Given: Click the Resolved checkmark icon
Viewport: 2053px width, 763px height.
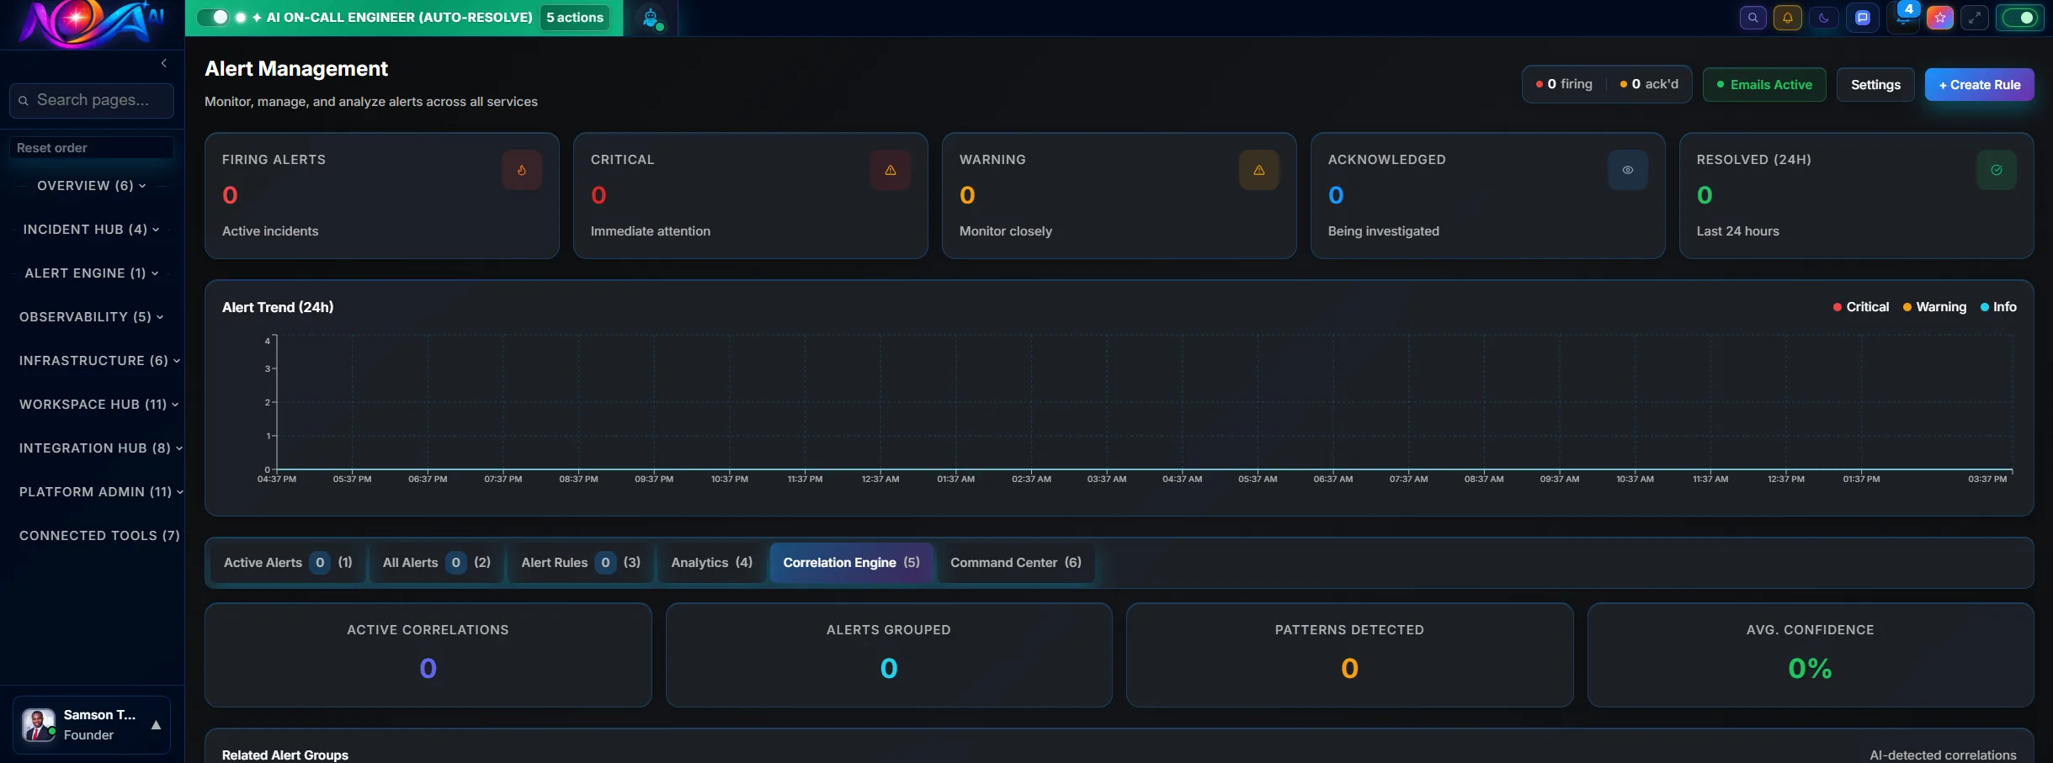Looking at the screenshot, I should coord(1997,169).
